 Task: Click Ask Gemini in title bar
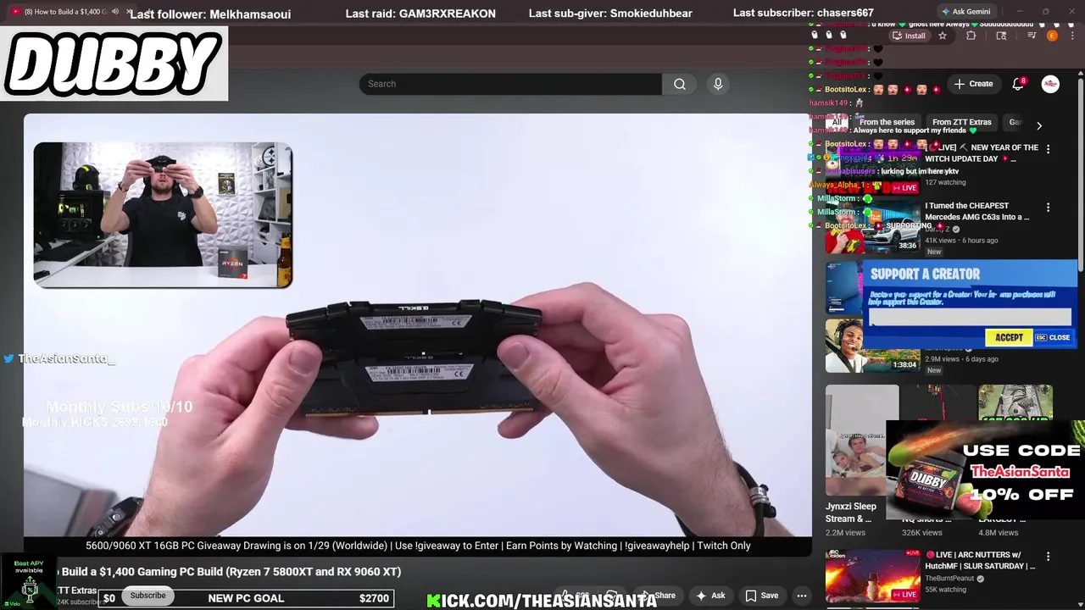click(x=965, y=12)
